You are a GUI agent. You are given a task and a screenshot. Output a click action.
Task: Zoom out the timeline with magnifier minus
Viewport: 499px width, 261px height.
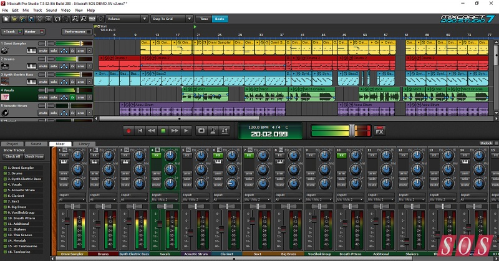coord(84,19)
